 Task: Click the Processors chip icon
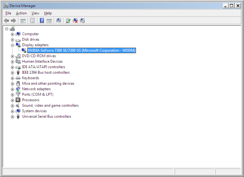pos(18,100)
